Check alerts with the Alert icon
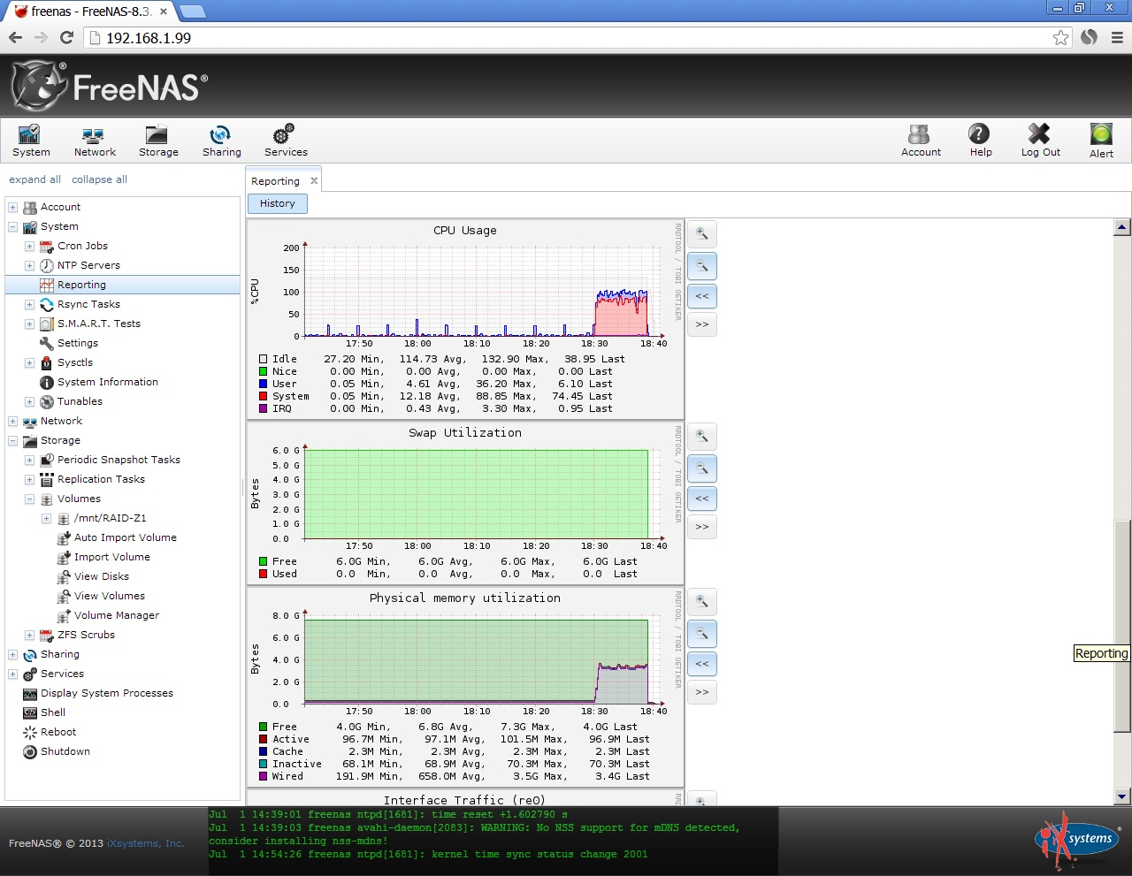This screenshot has height=876, width=1132. (1100, 137)
